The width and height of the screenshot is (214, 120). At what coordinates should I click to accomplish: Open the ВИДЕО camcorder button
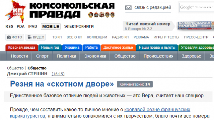[36, 37]
